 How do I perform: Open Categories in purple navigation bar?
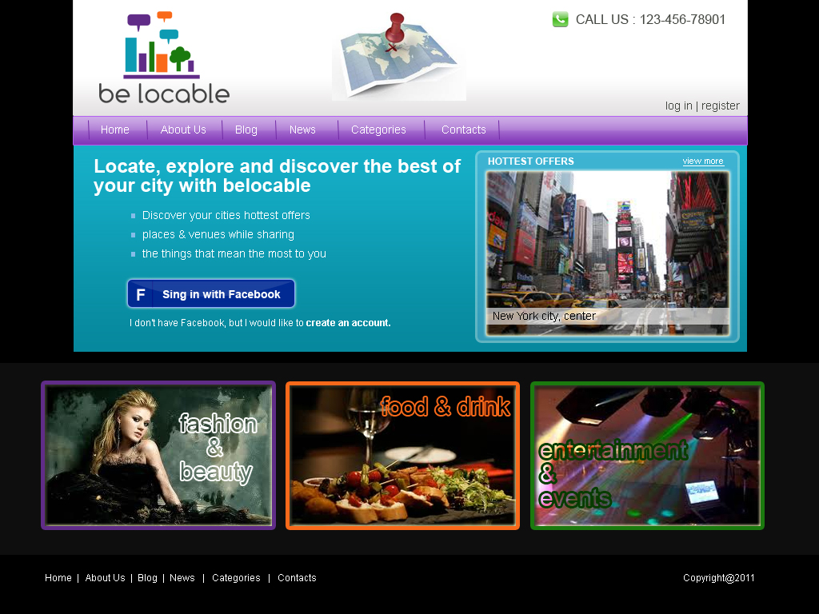pyautogui.click(x=378, y=130)
